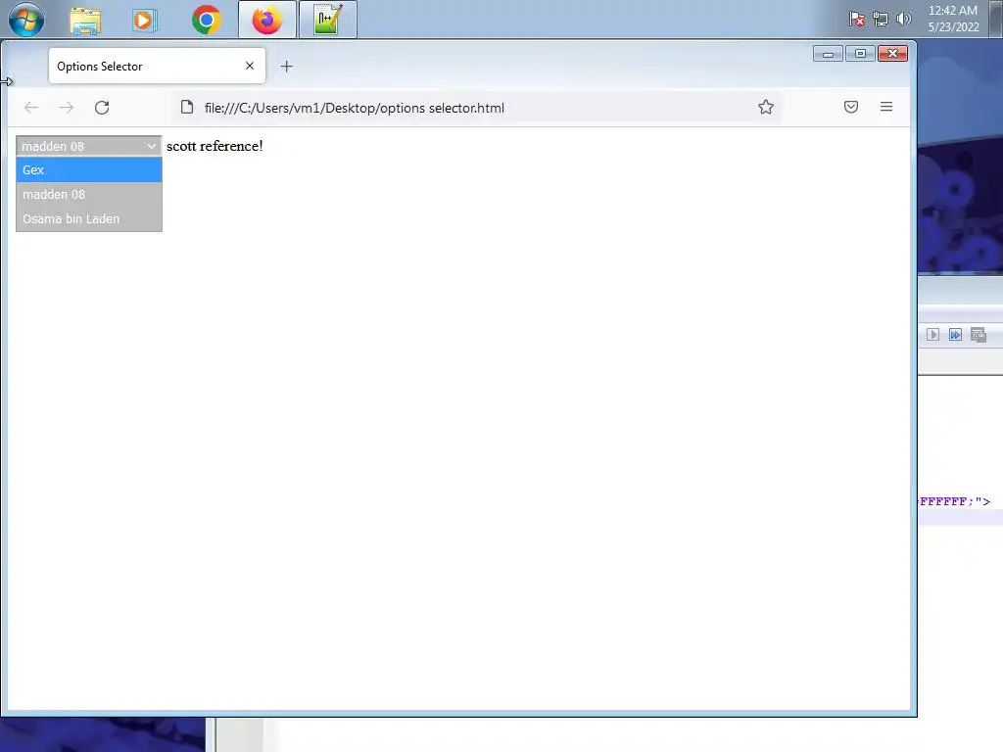Switch to Notepad++ taskbar button

coord(327,20)
